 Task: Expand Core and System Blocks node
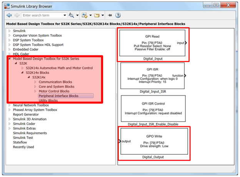pyautogui.click(x=35, y=87)
